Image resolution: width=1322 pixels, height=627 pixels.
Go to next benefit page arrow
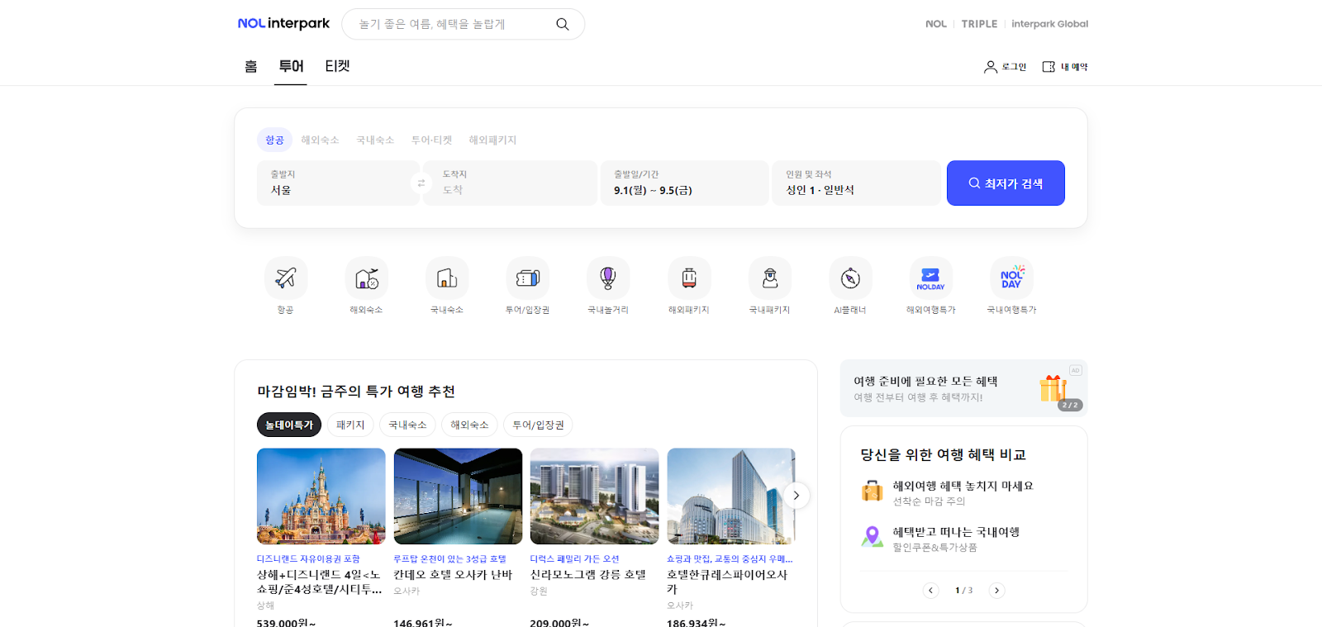997,591
